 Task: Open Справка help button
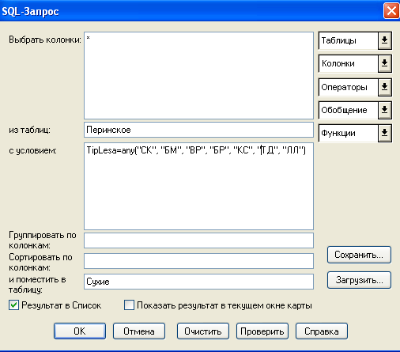pos(322,331)
